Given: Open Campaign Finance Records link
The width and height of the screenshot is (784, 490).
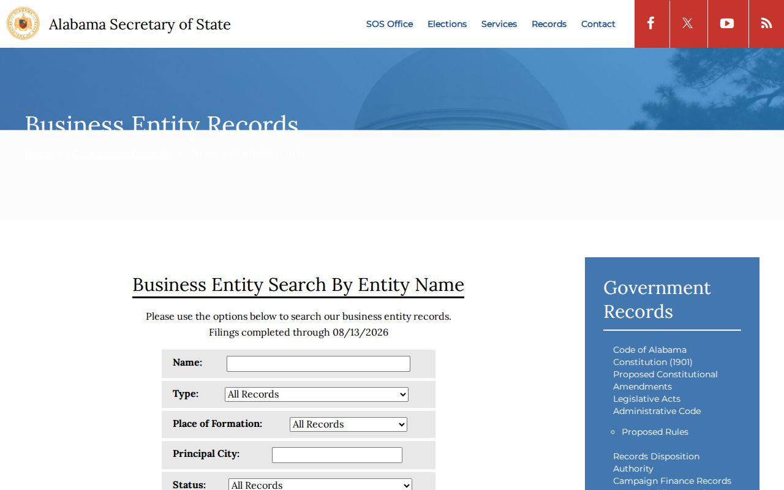Looking at the screenshot, I should [x=672, y=481].
